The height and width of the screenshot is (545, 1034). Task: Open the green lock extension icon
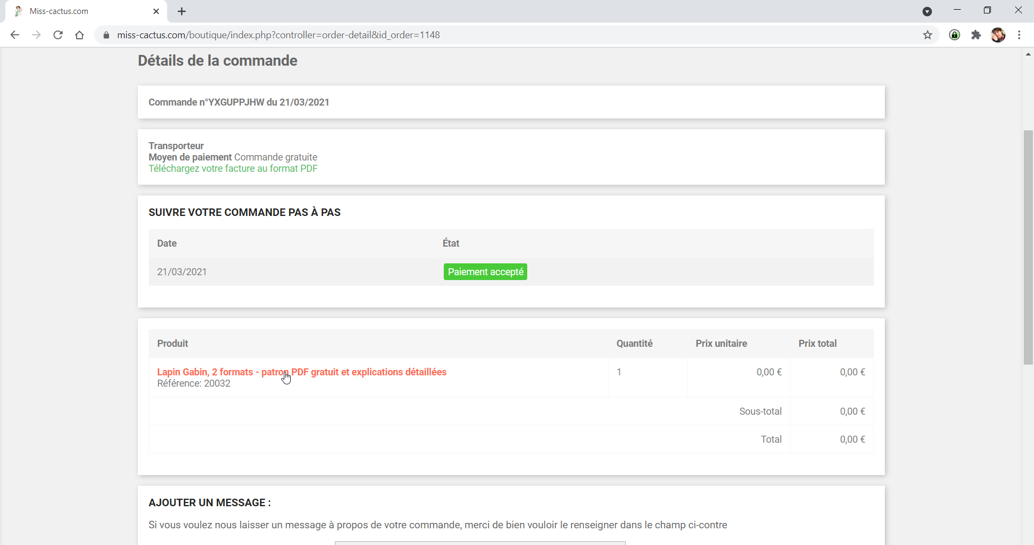955,35
